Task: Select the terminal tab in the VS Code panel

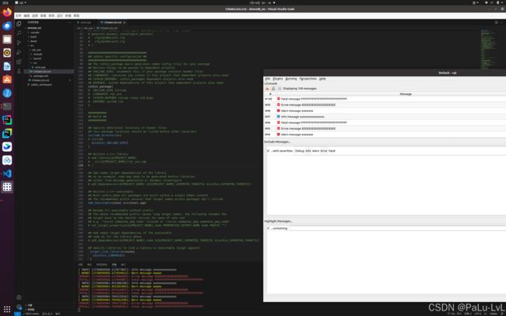Action: point(114,265)
